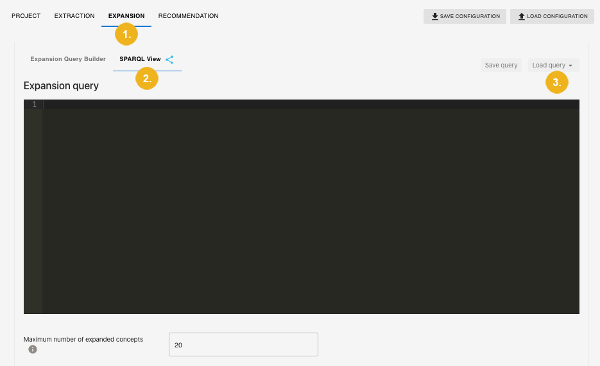Viewport: 600px width, 366px height.
Task: Select the EXPANSION tab
Action: [x=126, y=16]
